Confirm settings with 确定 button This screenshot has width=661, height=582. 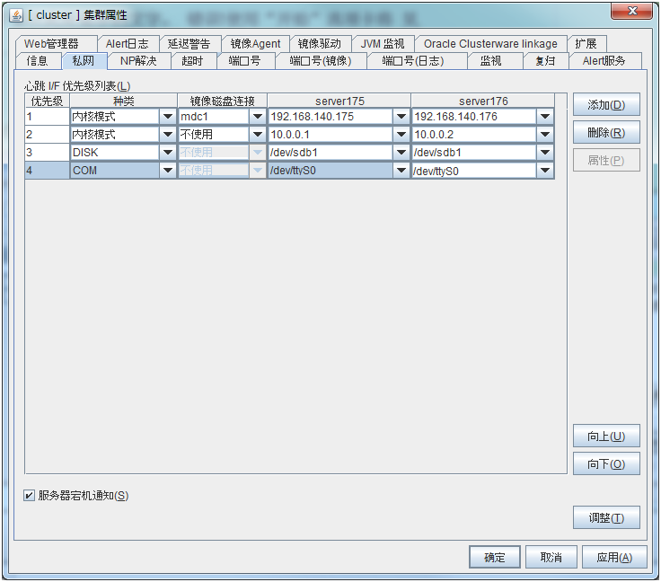[494, 558]
